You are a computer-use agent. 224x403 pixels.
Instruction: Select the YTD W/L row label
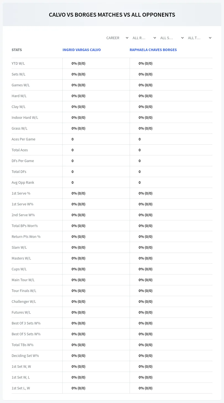tap(18, 63)
